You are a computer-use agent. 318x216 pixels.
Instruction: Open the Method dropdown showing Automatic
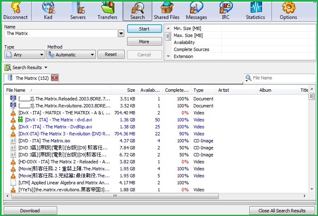[71, 55]
